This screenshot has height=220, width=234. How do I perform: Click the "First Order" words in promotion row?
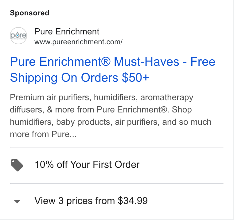[x=116, y=165]
